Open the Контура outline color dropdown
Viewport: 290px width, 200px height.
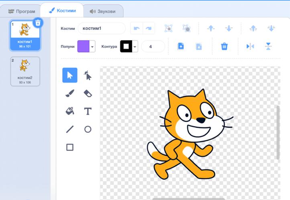135,46
